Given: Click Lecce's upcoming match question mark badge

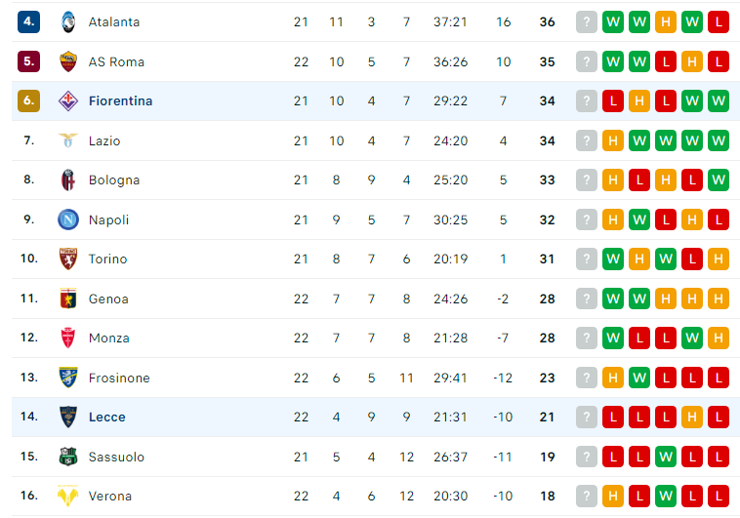Looking at the screenshot, I should [x=587, y=418].
